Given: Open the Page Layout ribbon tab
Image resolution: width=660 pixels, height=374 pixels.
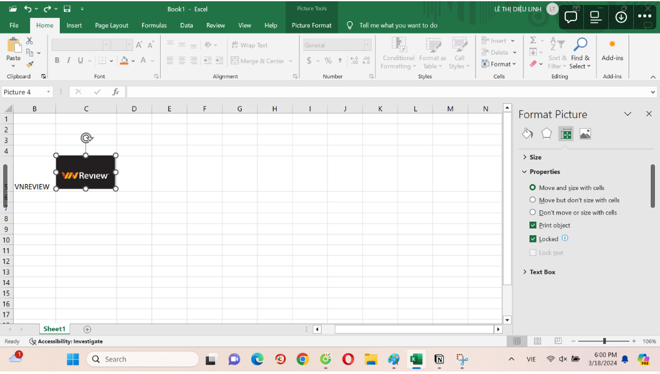Looking at the screenshot, I should coord(112,26).
